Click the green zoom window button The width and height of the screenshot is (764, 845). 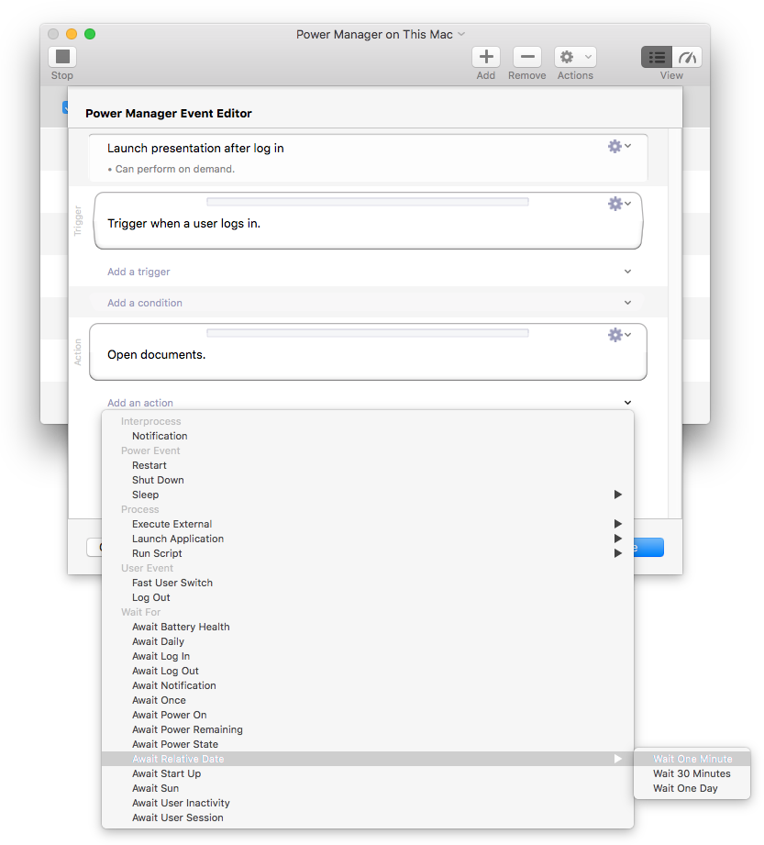tap(90, 34)
